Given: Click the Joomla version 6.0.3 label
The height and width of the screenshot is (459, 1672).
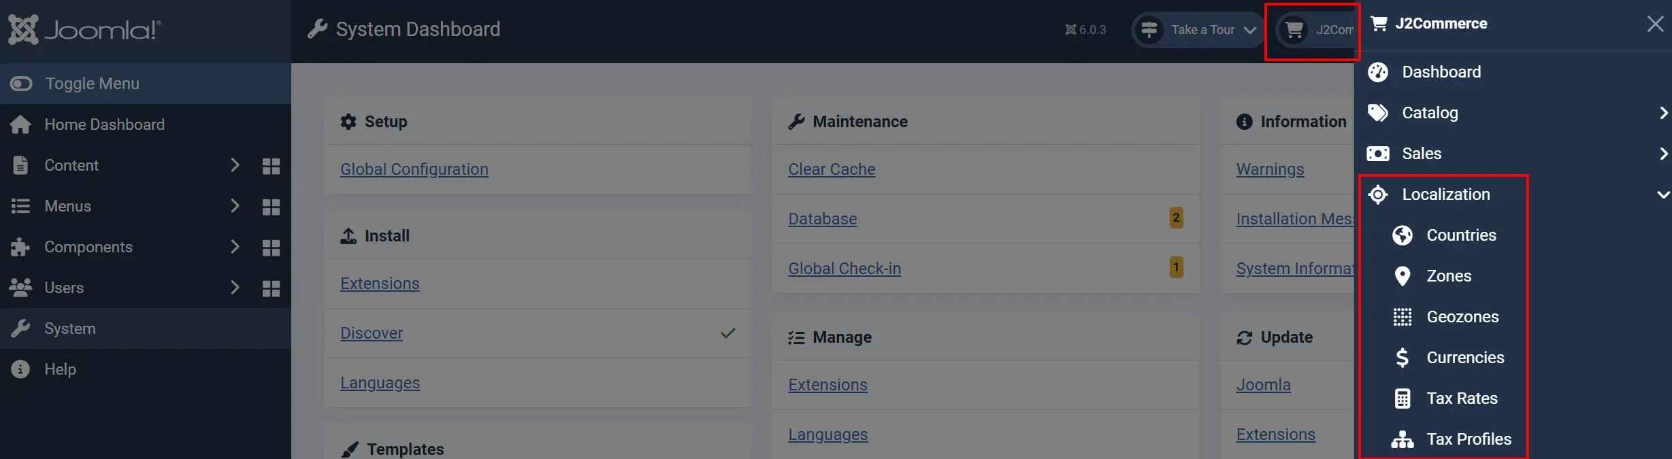Looking at the screenshot, I should point(1085,30).
